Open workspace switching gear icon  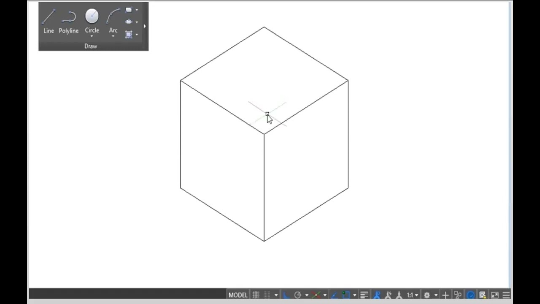pyautogui.click(x=427, y=295)
